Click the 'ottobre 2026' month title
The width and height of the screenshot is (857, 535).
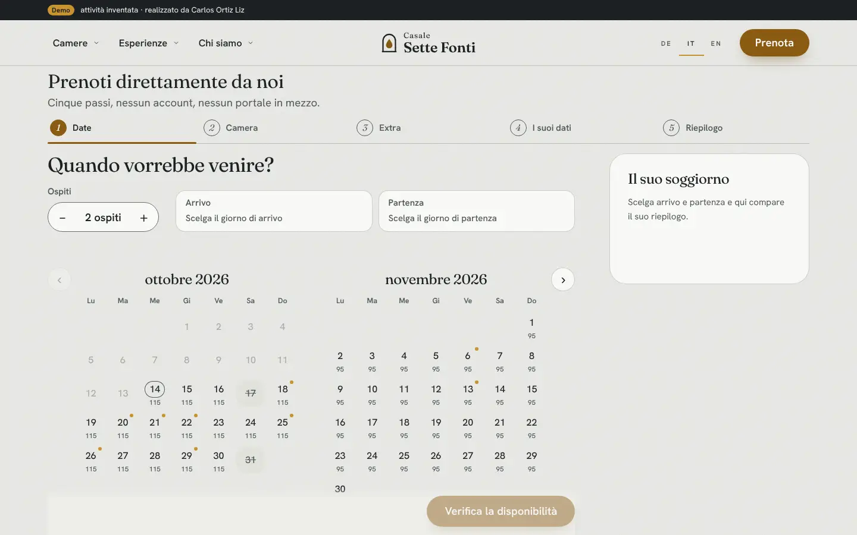click(x=187, y=279)
